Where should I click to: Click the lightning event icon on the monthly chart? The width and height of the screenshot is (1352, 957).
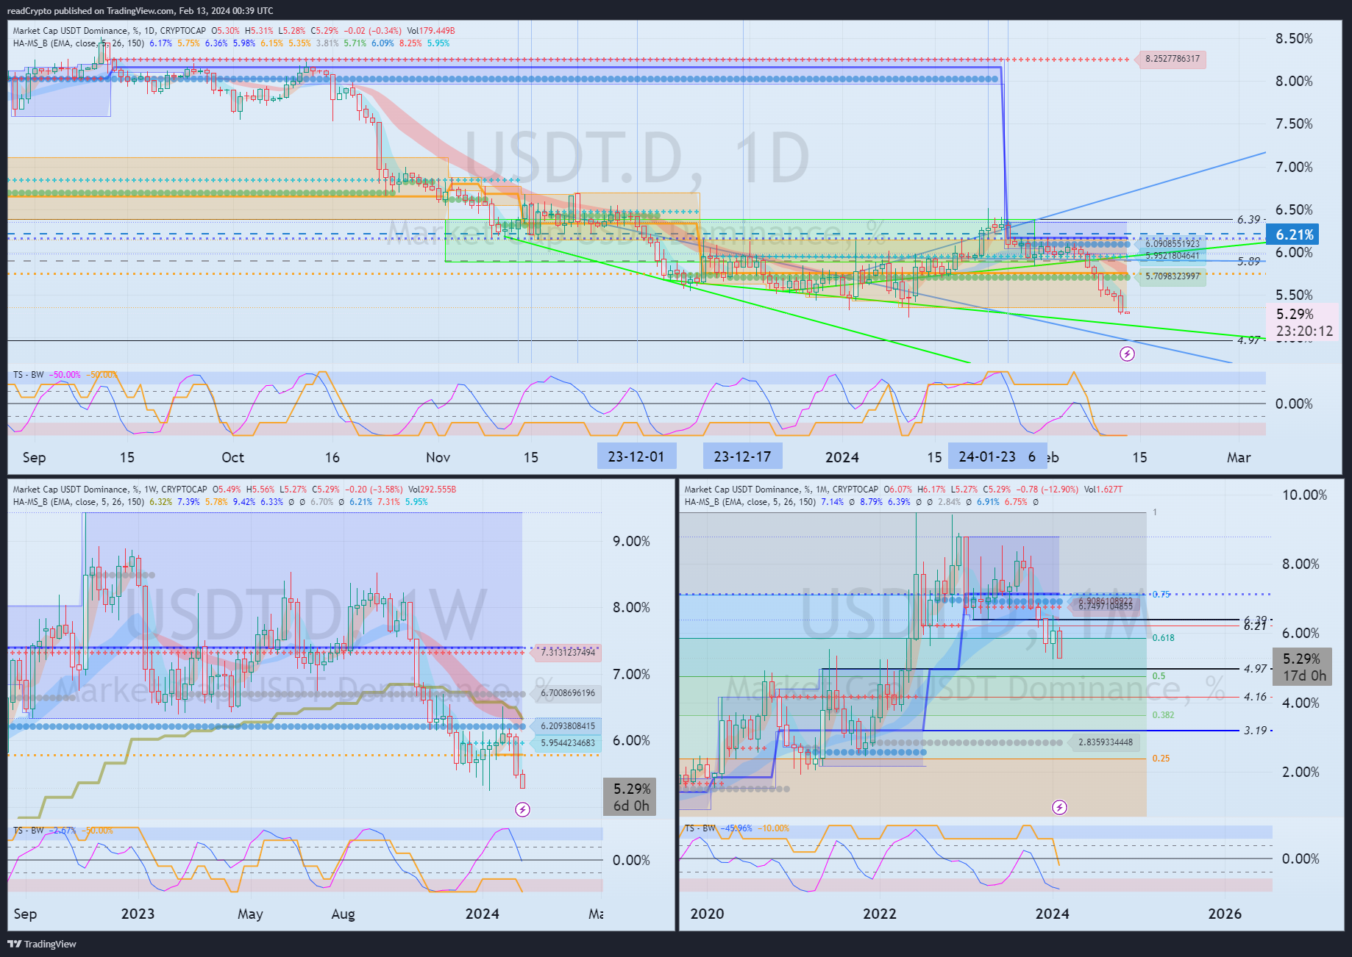pyautogui.click(x=1059, y=808)
